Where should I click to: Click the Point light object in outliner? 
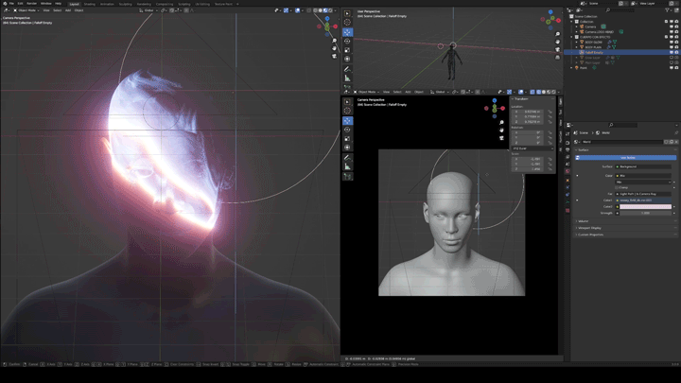pos(585,67)
